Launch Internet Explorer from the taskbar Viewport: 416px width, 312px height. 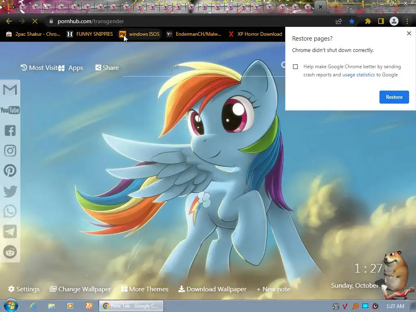click(x=33, y=306)
